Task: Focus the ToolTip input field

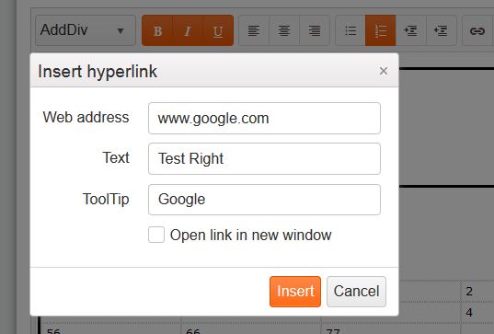Action: [x=264, y=200]
